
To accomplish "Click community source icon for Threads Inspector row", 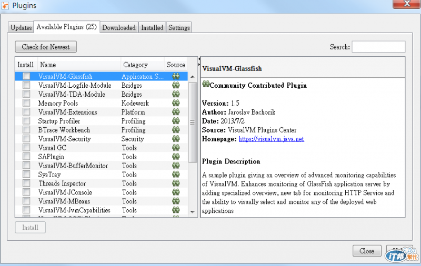I will (x=176, y=183).
